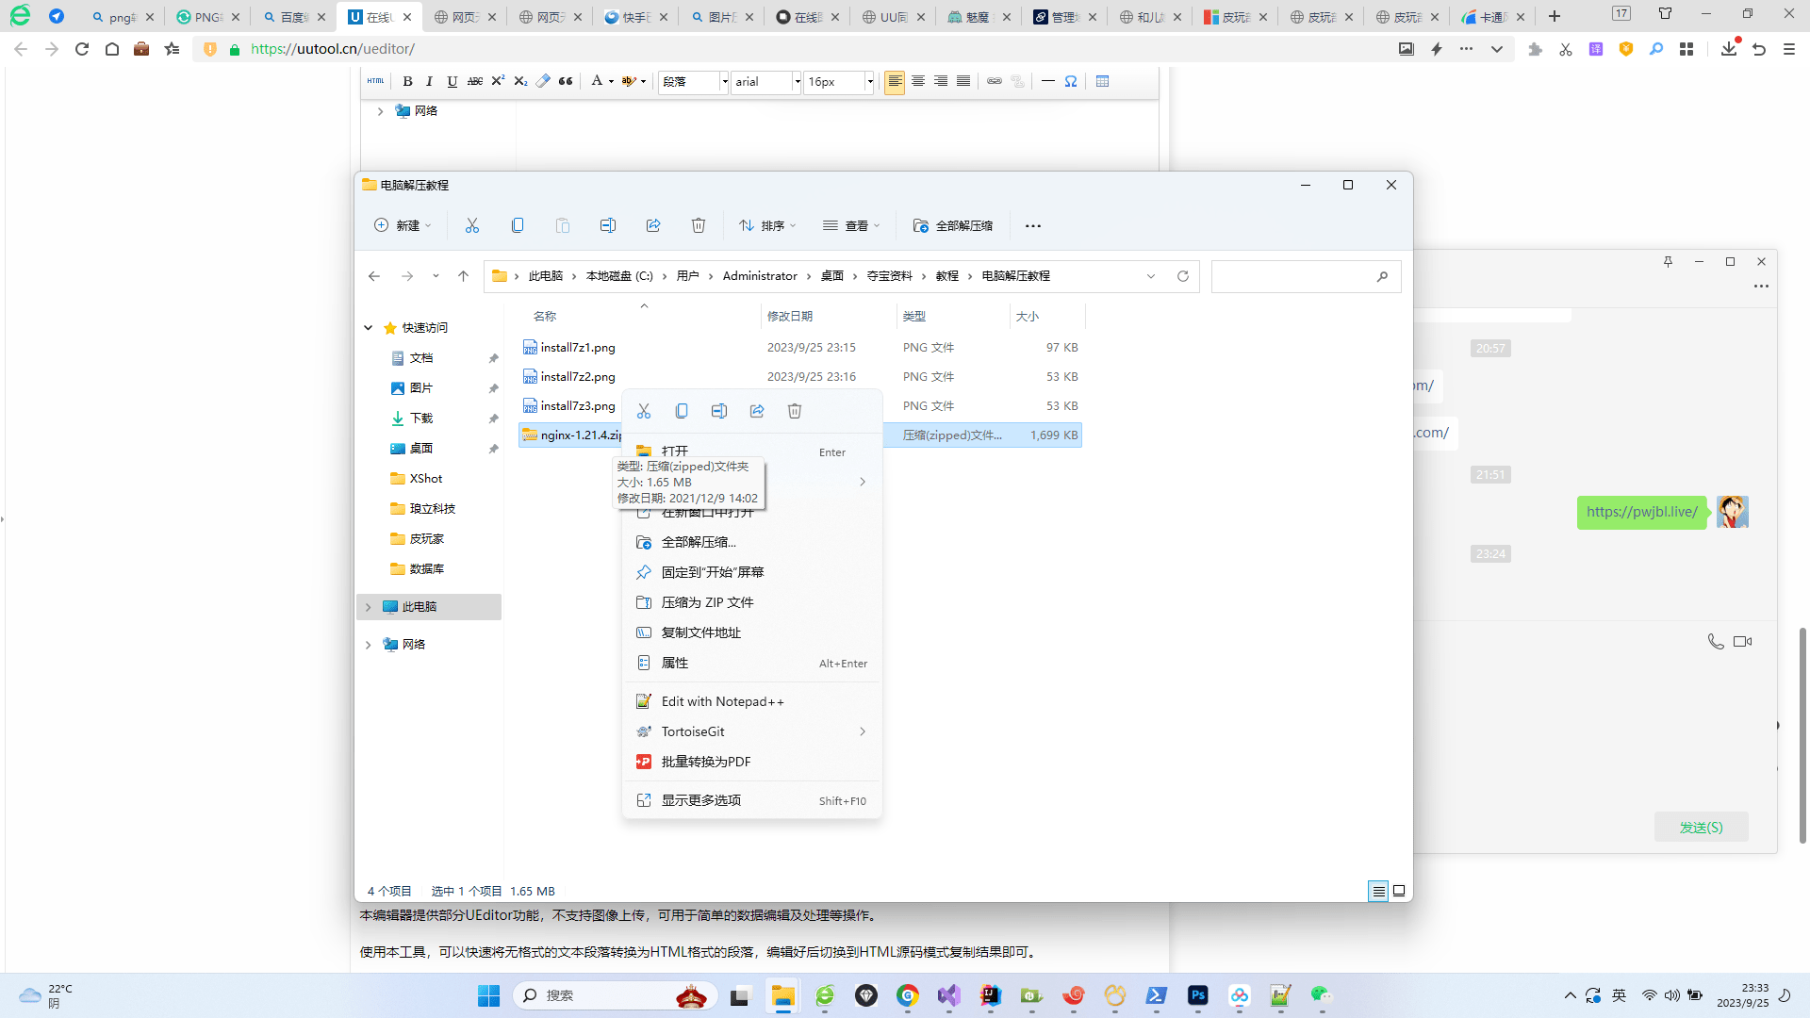This screenshot has height=1018, width=1810.
Task: Choose 属性 from the context menu
Action: 675,663
